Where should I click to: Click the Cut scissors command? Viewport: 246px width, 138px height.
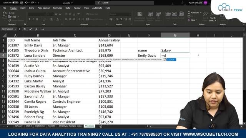[x=12, y=13]
